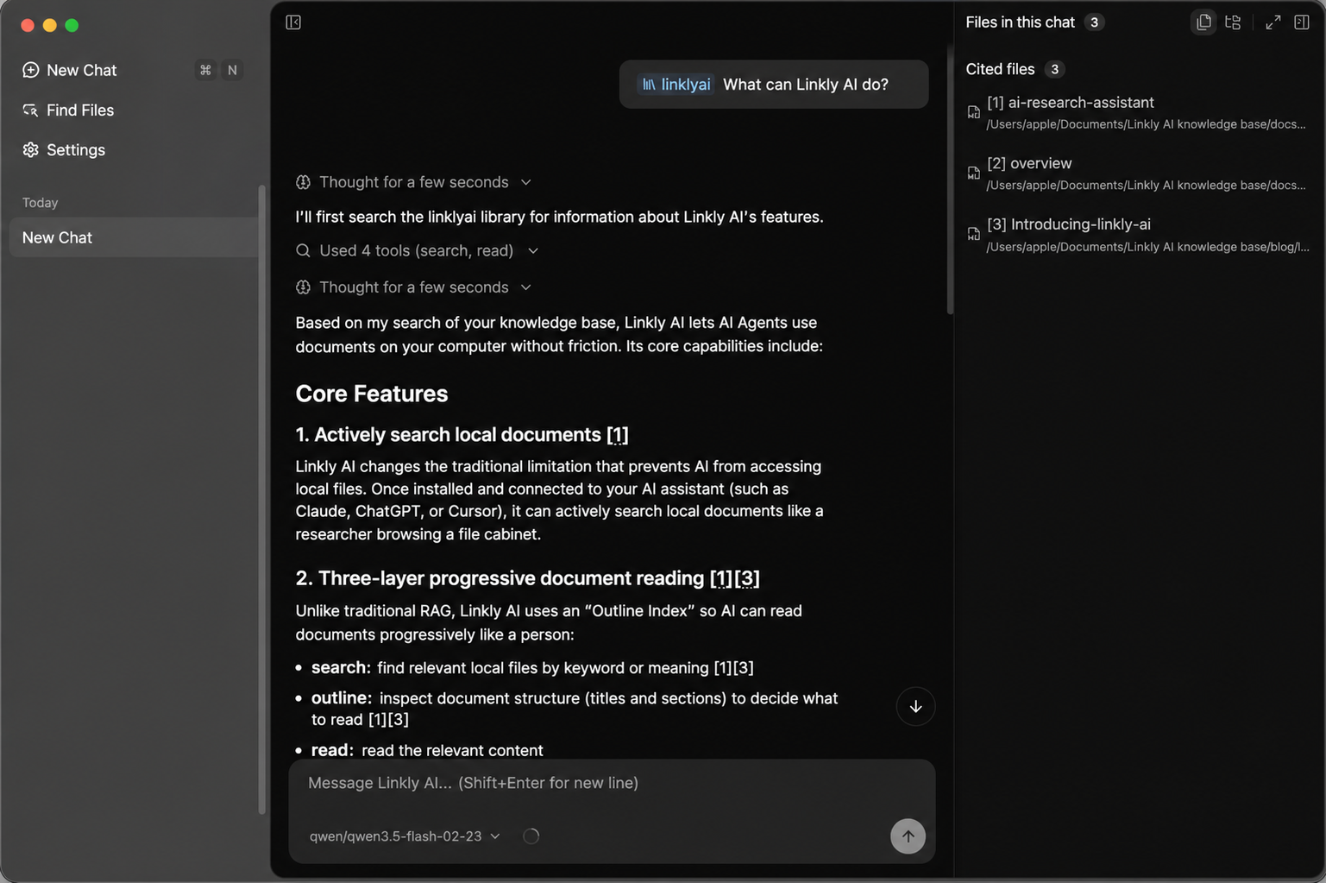The height and width of the screenshot is (883, 1326).
Task: Jump to bottom with down-arrow button
Action: [x=915, y=707]
